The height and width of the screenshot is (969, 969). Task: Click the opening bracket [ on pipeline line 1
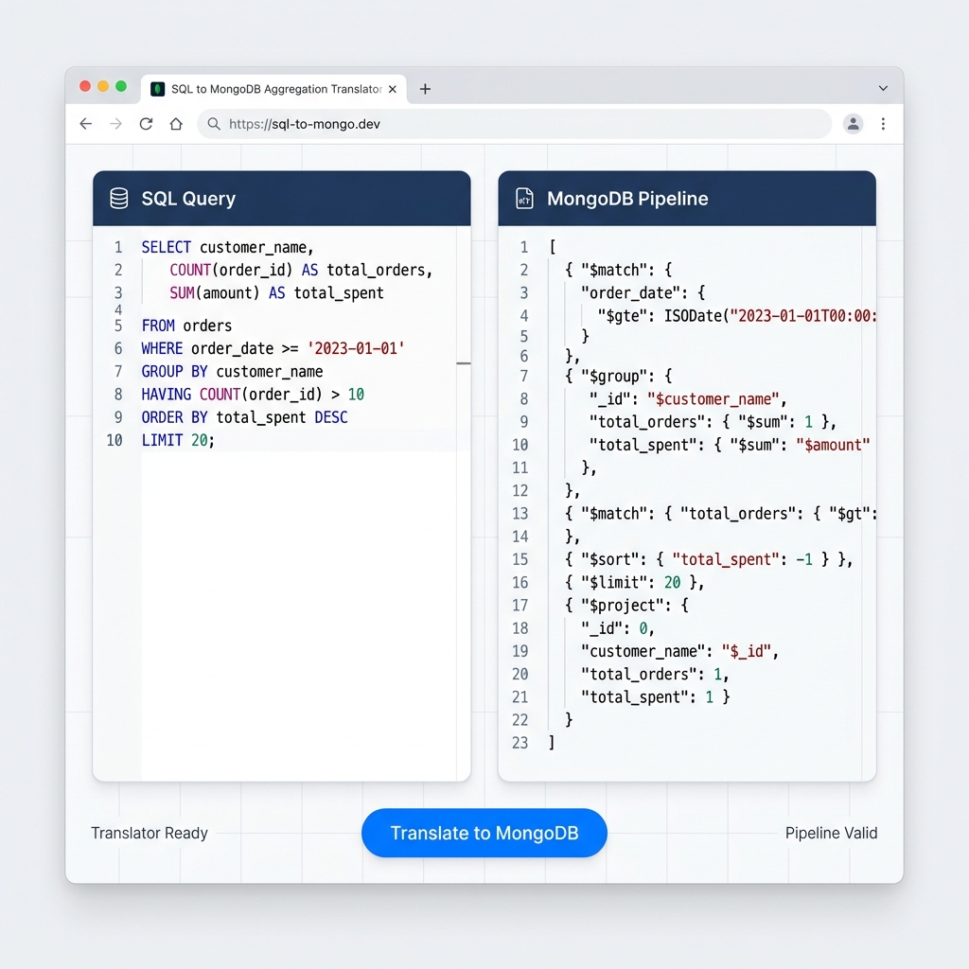click(x=553, y=247)
